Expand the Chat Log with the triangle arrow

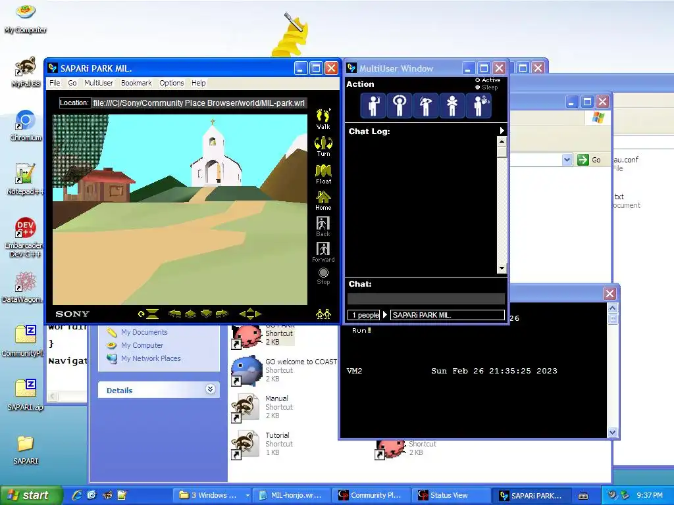[x=502, y=131]
